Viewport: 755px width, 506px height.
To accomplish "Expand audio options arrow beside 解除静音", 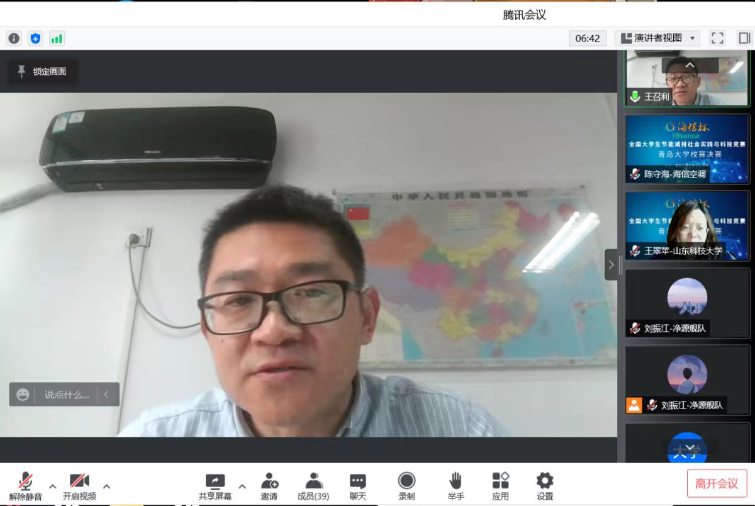I will pyautogui.click(x=53, y=486).
